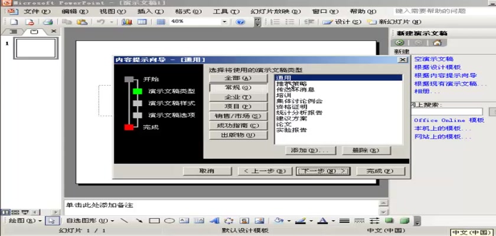
Task: Select the 项目 (Projects) category button
Action: coord(239,107)
